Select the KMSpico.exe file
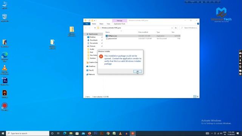 pyautogui.click(x=143, y=36)
